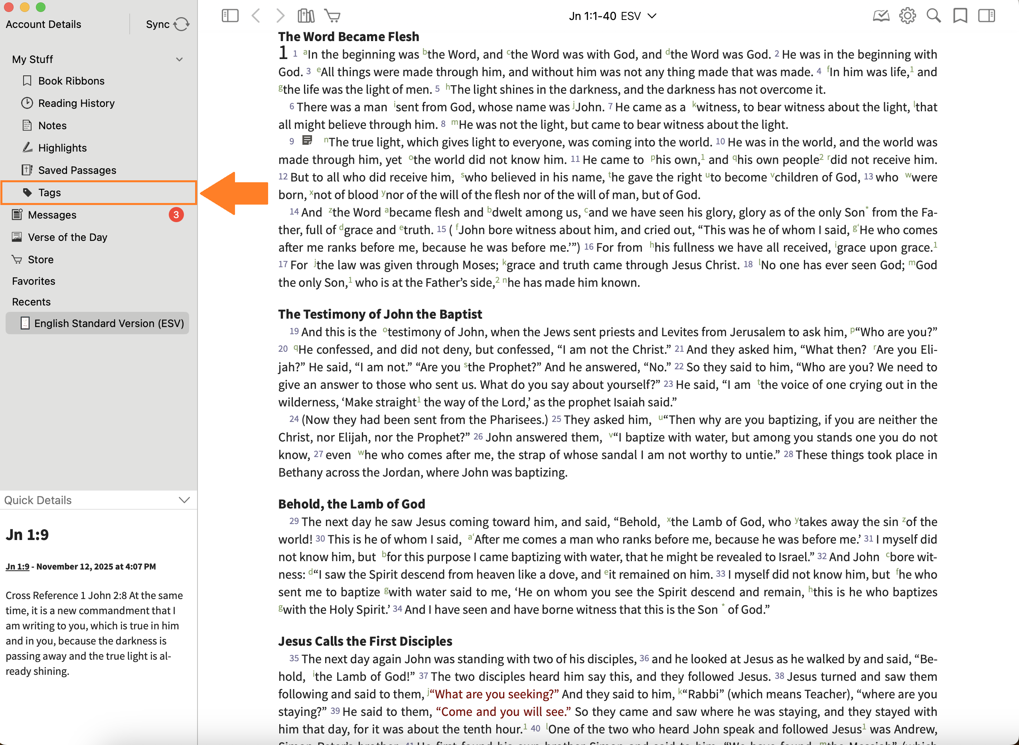Click the search magnifier icon
1019x745 pixels.
coord(934,16)
